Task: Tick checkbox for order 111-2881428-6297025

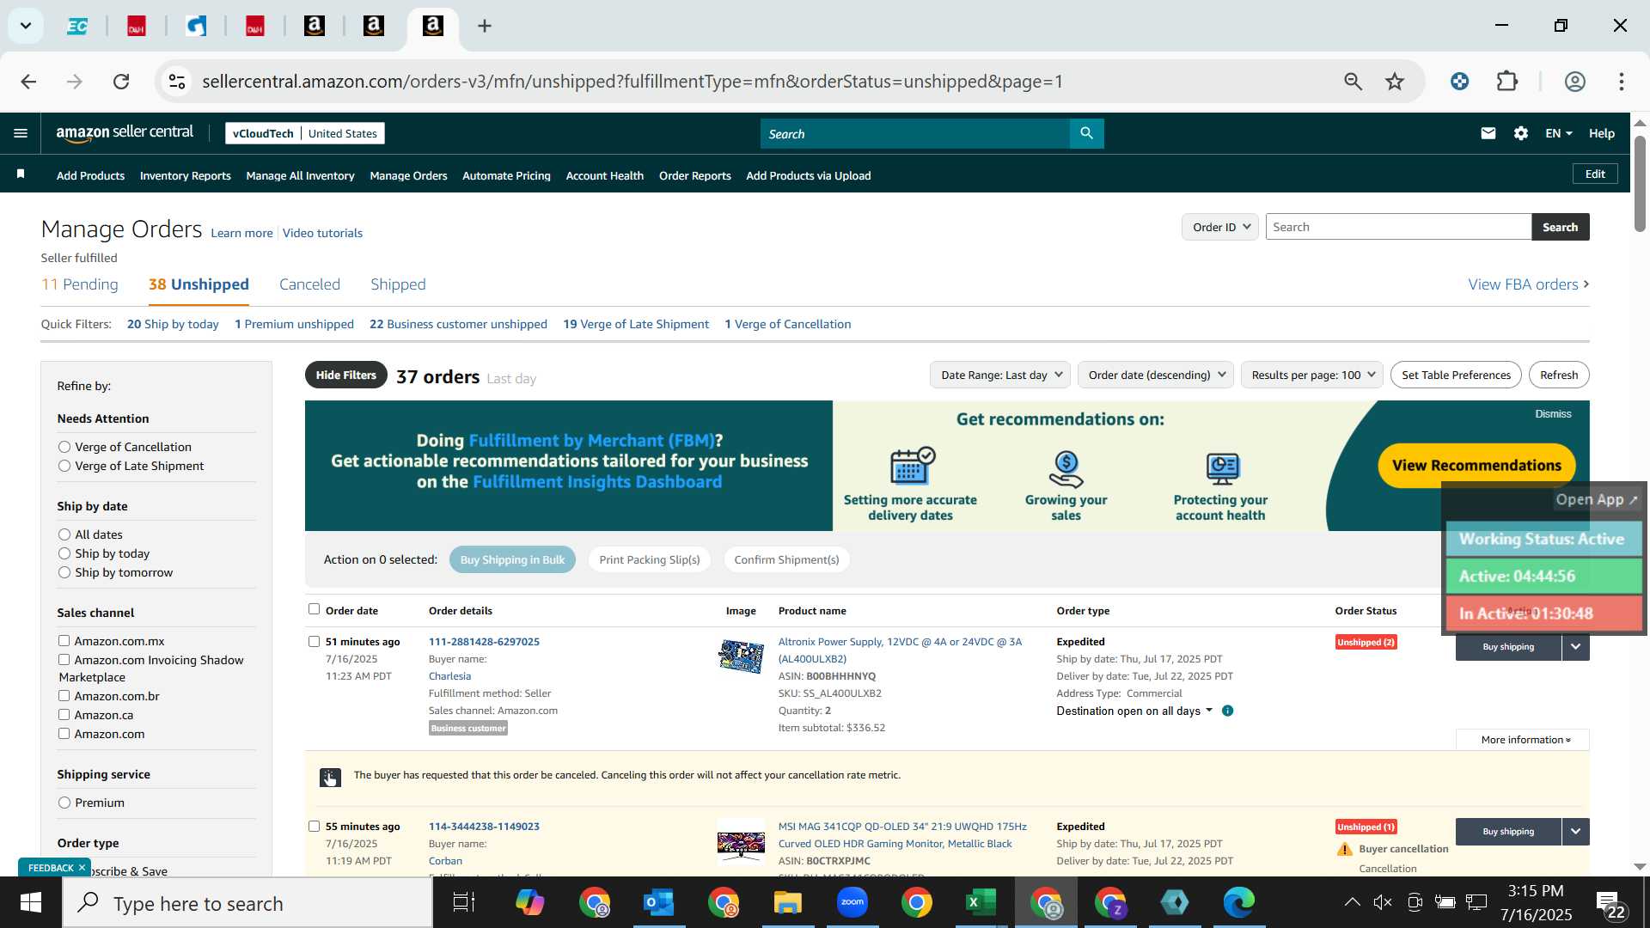Action: [314, 641]
